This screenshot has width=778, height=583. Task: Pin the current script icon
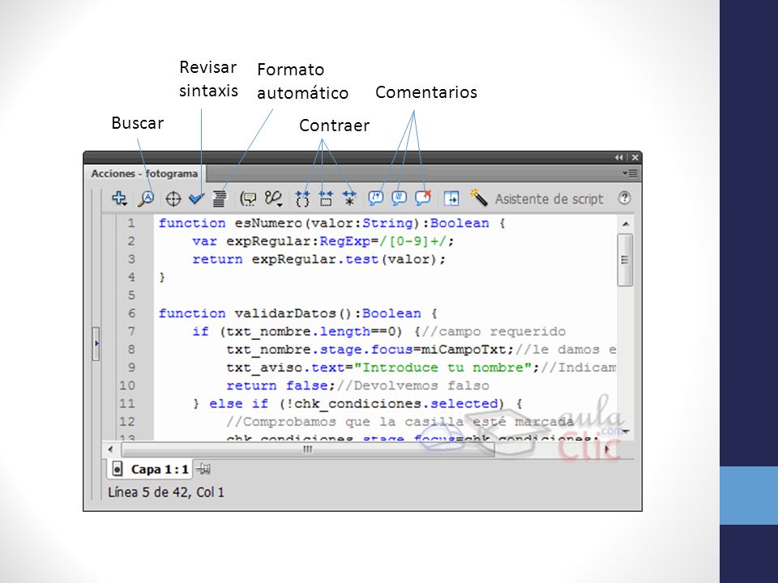pyautogui.click(x=203, y=469)
